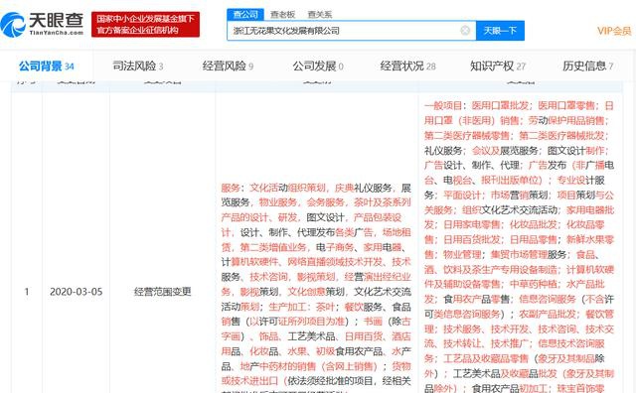Open the 经营状况 section tab
The height and width of the screenshot is (393, 636).
tap(407, 66)
